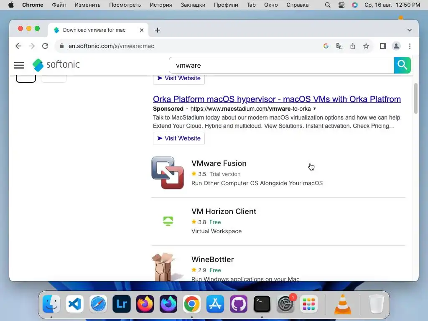Launch Visual Studio Code from Dock
Screen dimensions: 428x321
(74, 304)
